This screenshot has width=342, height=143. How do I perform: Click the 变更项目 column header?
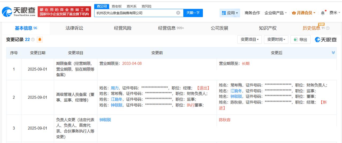coord(76,53)
